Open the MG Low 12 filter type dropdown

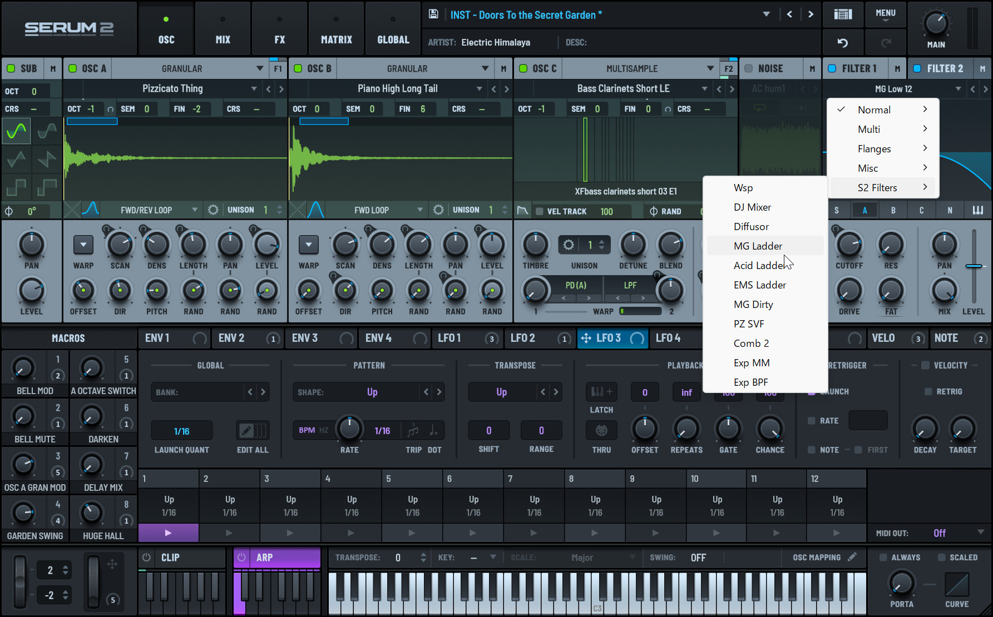click(895, 89)
